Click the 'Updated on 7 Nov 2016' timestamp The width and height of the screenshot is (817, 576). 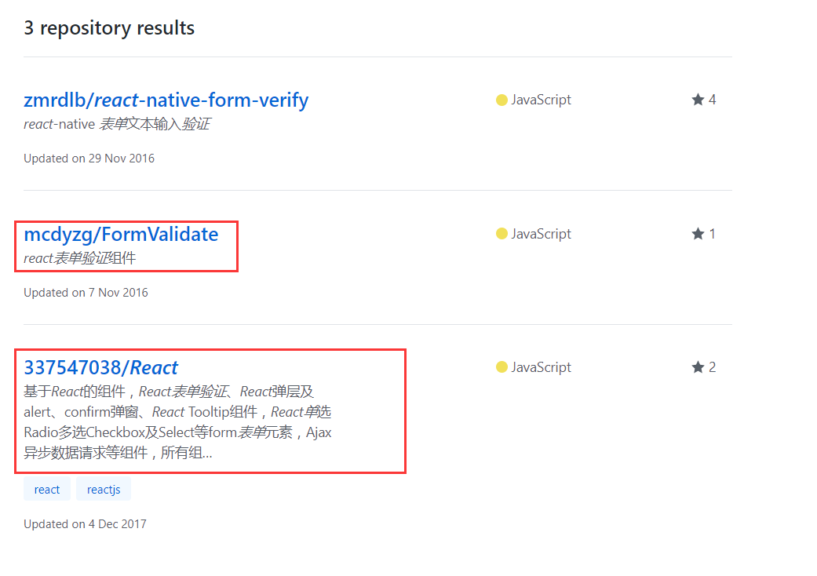[x=86, y=293]
